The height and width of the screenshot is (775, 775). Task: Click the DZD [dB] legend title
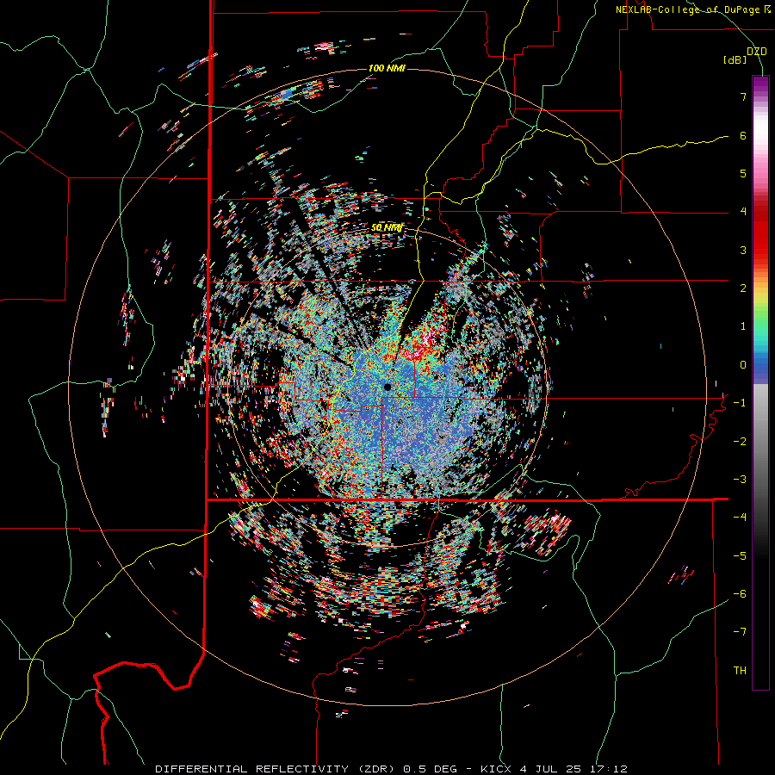tap(744, 55)
